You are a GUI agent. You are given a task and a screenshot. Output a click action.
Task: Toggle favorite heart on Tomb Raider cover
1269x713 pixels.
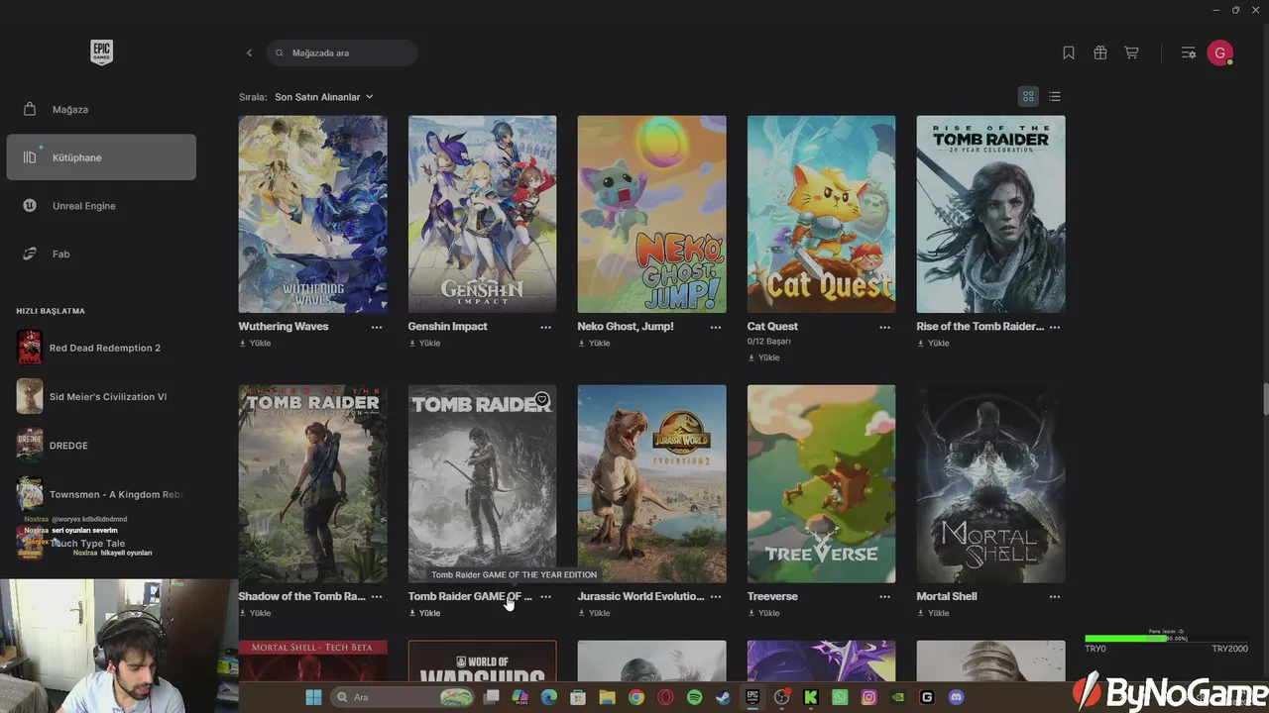point(542,400)
